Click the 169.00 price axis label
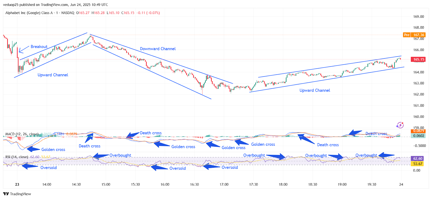This screenshot has height=199, width=432. click(418, 16)
